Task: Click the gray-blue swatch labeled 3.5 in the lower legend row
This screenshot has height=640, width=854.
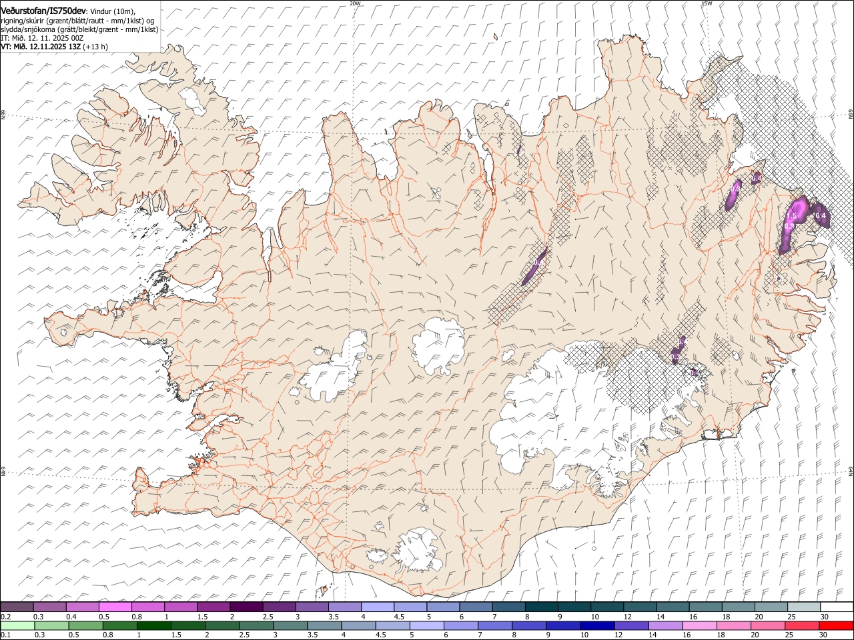Action: (x=324, y=625)
